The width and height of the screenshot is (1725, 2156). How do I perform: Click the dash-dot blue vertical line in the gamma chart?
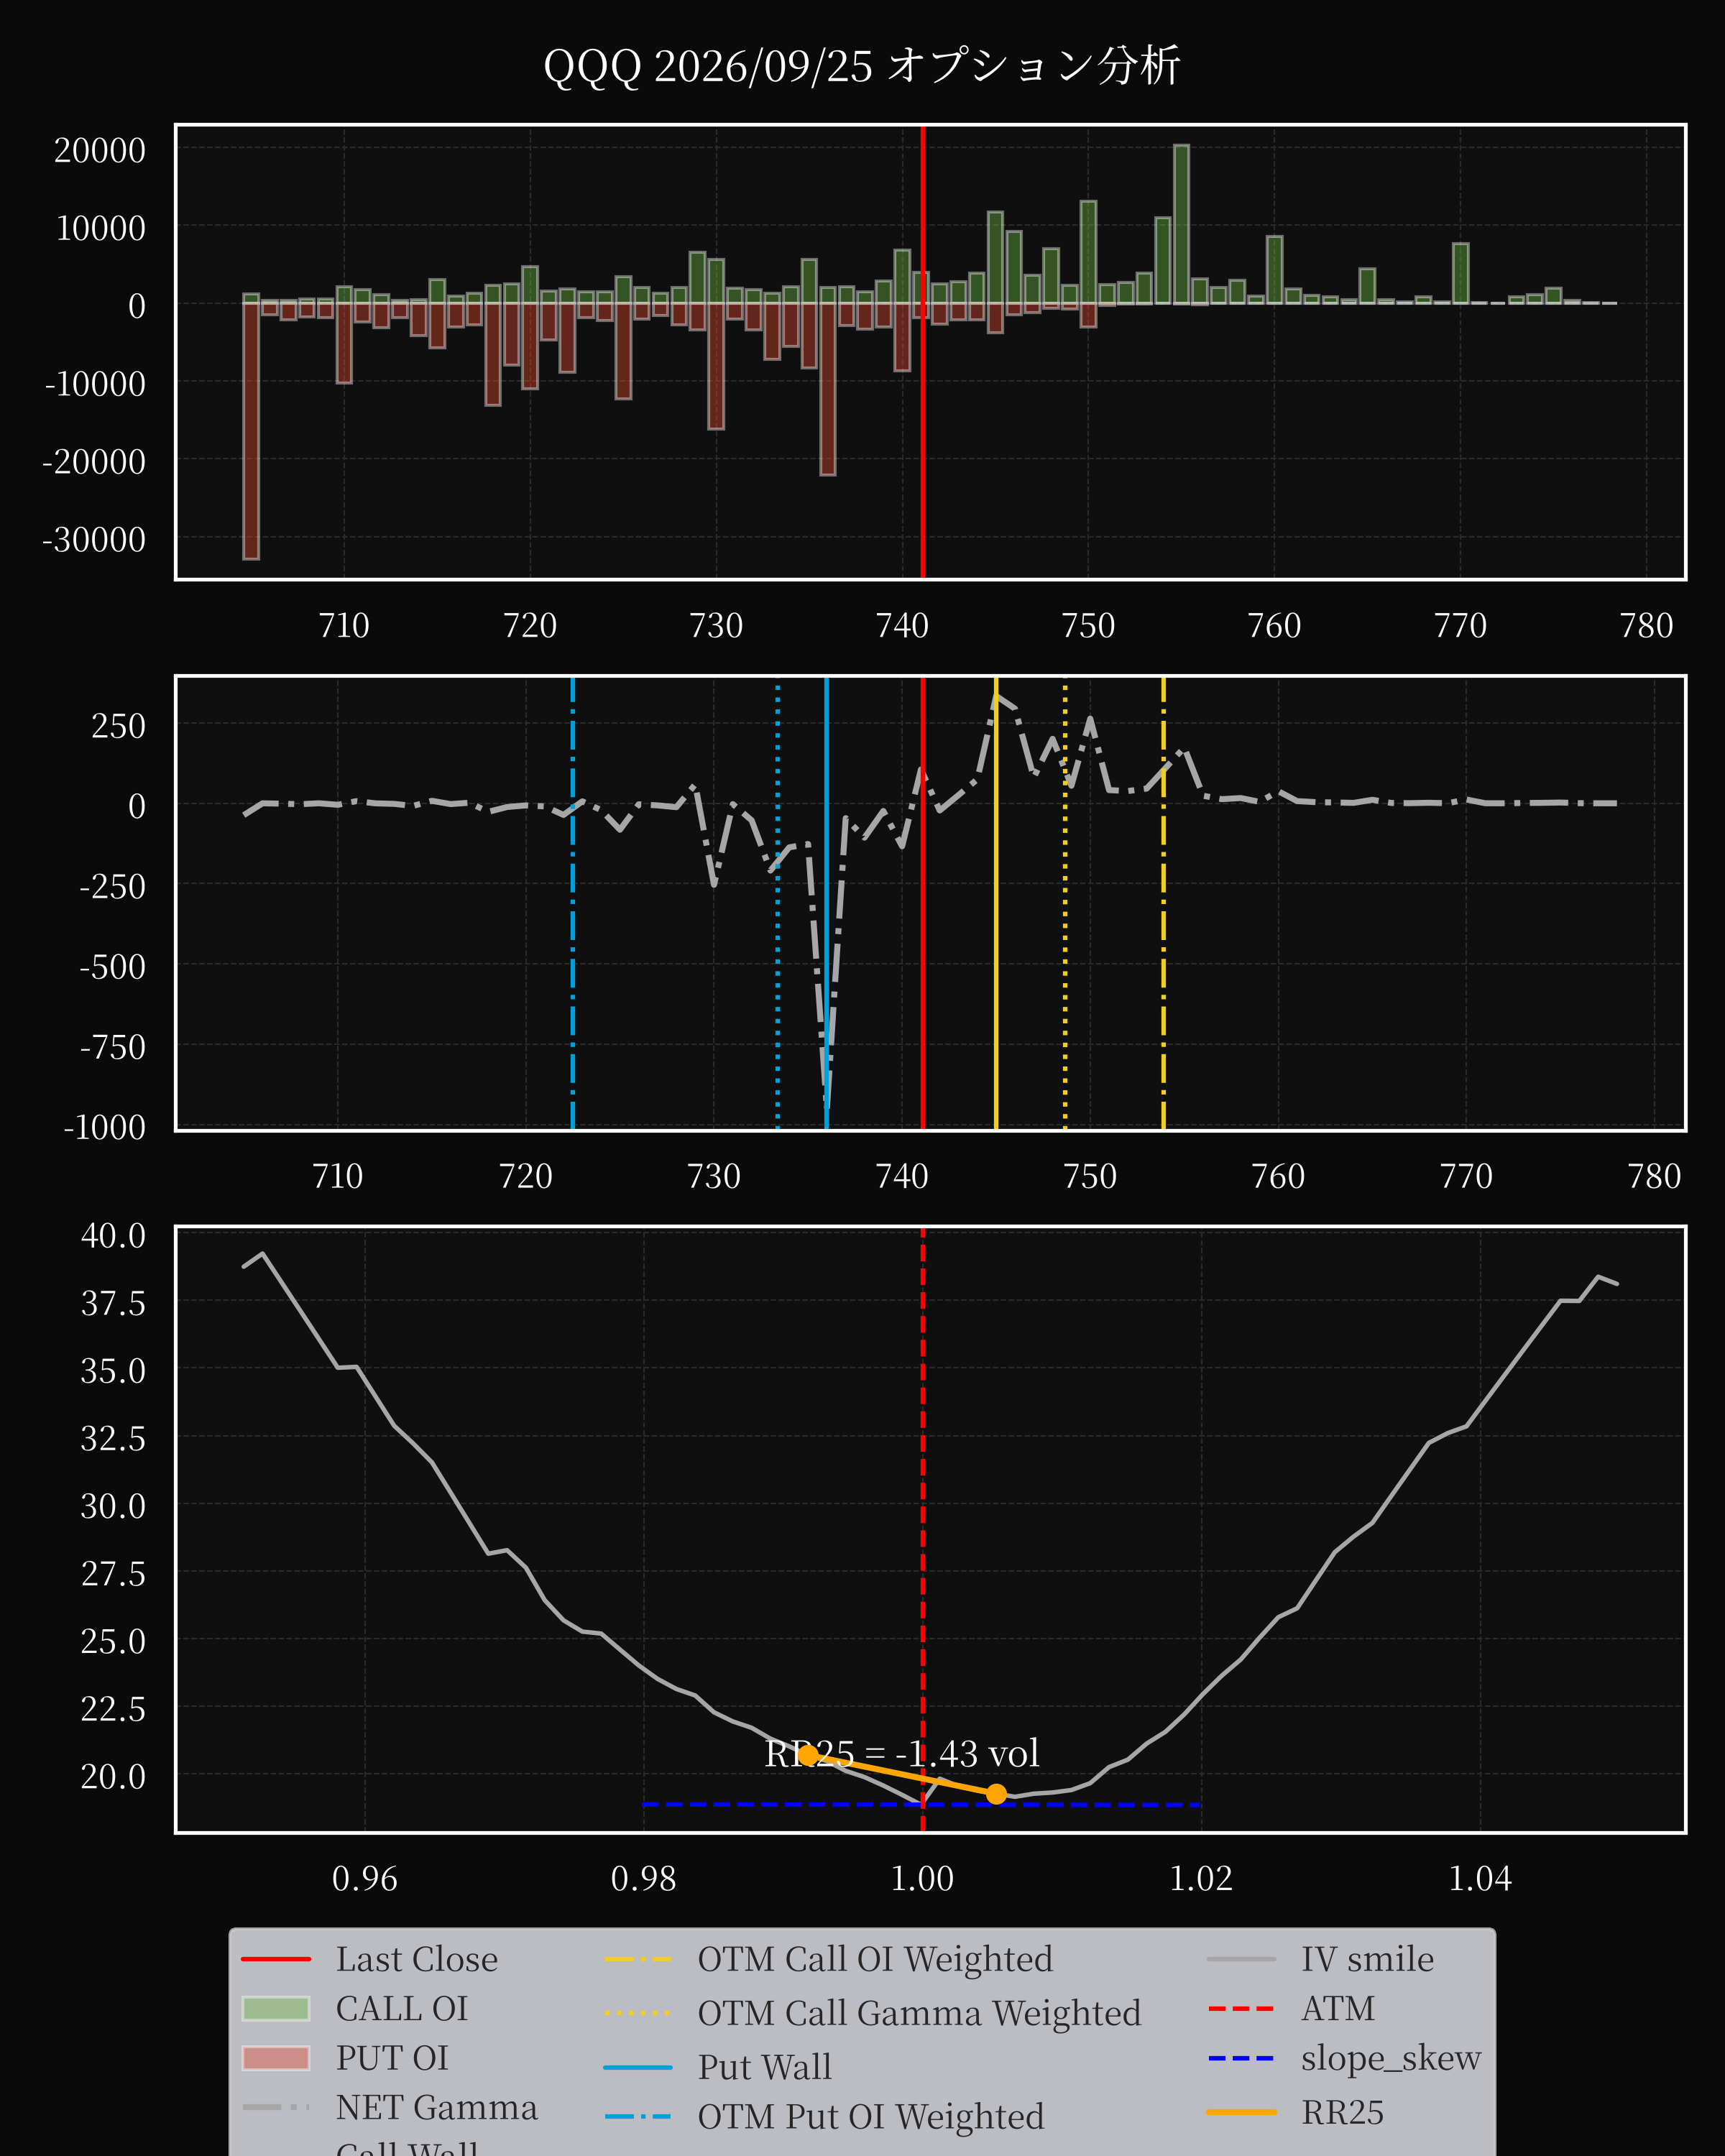[x=573, y=903]
